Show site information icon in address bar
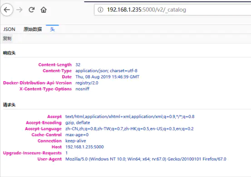Screen dimensions: 251x177 tap(100, 10)
